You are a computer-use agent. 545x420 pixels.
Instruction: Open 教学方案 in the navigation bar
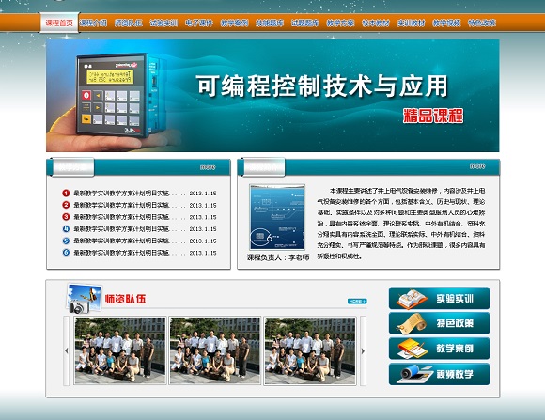[x=340, y=23]
